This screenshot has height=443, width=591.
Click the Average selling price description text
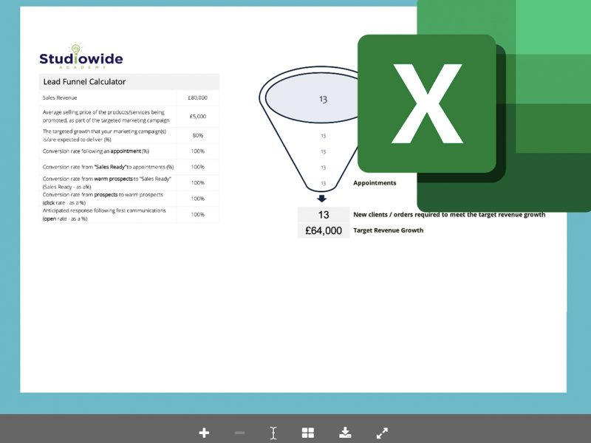pyautogui.click(x=106, y=116)
